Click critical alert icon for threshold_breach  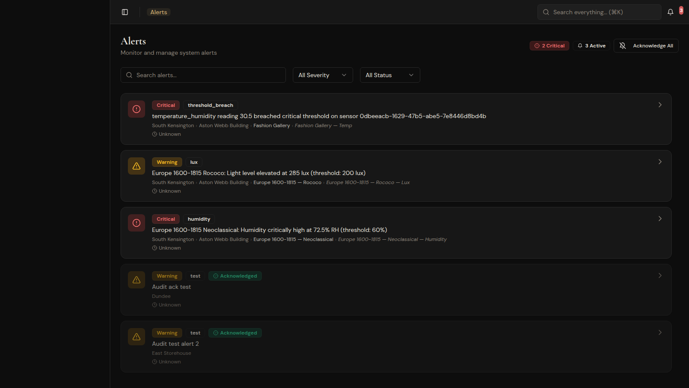pos(137,109)
